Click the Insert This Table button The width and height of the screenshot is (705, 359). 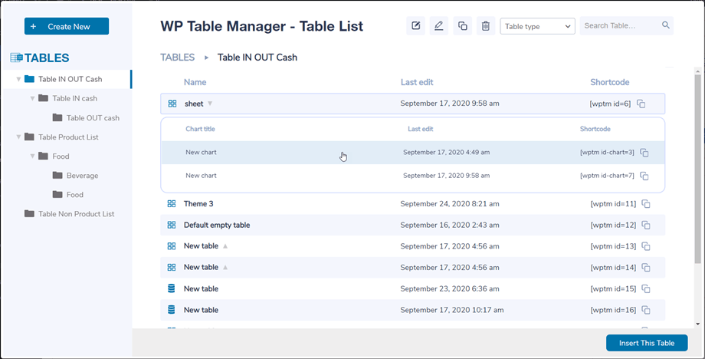pos(646,343)
